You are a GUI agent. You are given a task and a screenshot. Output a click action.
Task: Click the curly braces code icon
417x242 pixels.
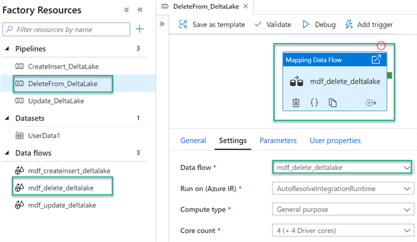pos(314,103)
